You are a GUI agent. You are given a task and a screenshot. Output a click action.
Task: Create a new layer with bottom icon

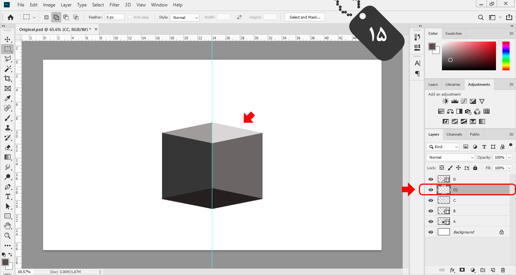[x=493, y=270]
